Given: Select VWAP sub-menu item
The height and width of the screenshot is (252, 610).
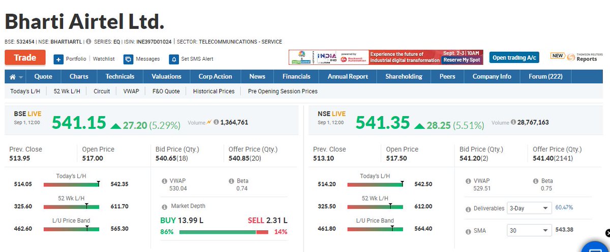Looking at the screenshot, I should click(131, 91).
